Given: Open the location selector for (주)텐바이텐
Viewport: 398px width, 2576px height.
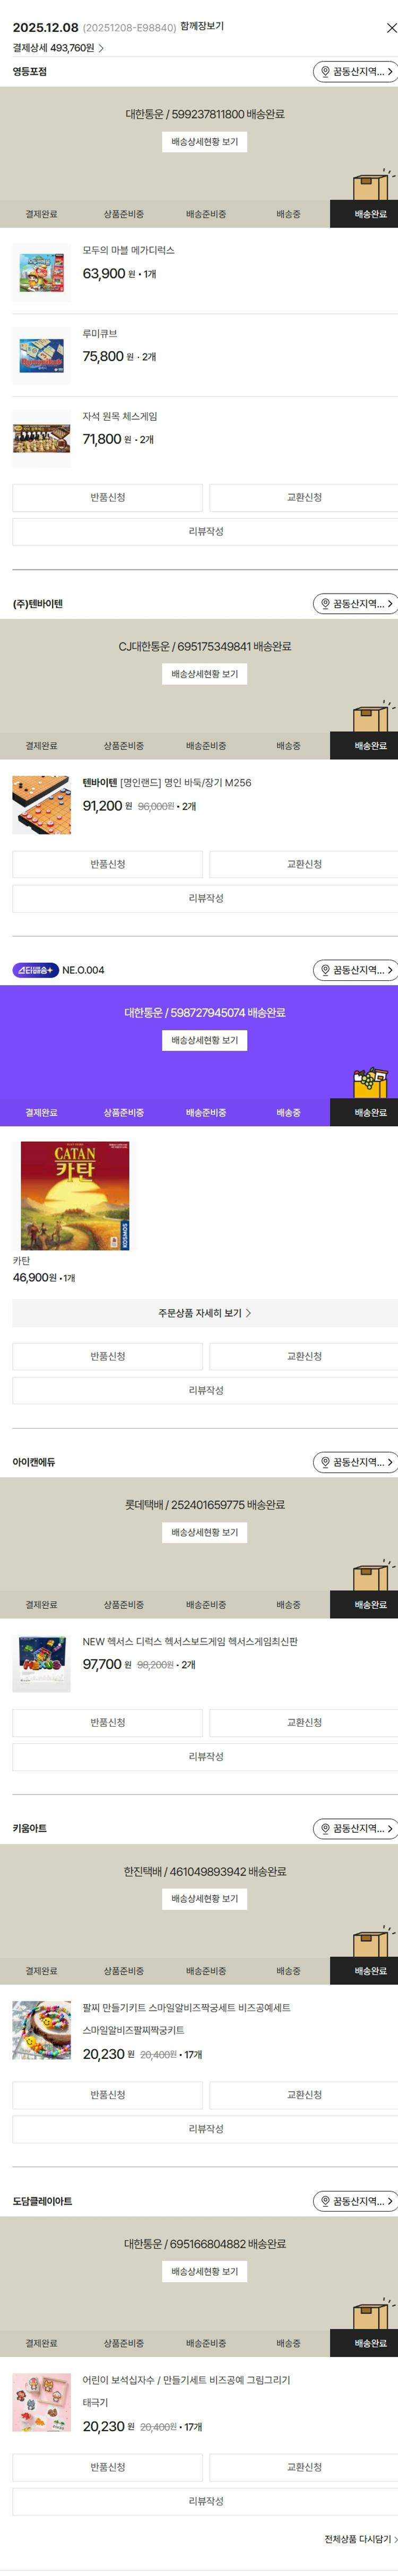Looking at the screenshot, I should point(355,604).
